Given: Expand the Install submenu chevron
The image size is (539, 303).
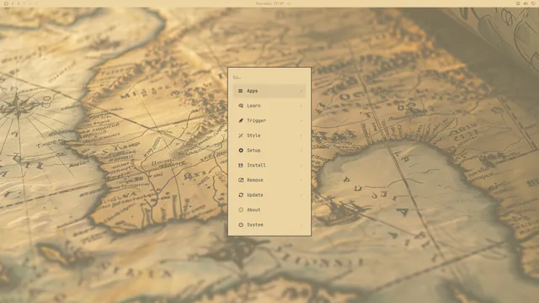Looking at the screenshot, I should tap(302, 165).
